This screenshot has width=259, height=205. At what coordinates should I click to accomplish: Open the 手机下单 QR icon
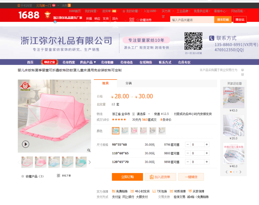pos(58,176)
